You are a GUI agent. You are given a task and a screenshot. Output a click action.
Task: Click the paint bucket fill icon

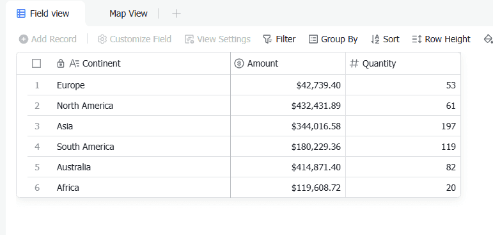click(489, 39)
